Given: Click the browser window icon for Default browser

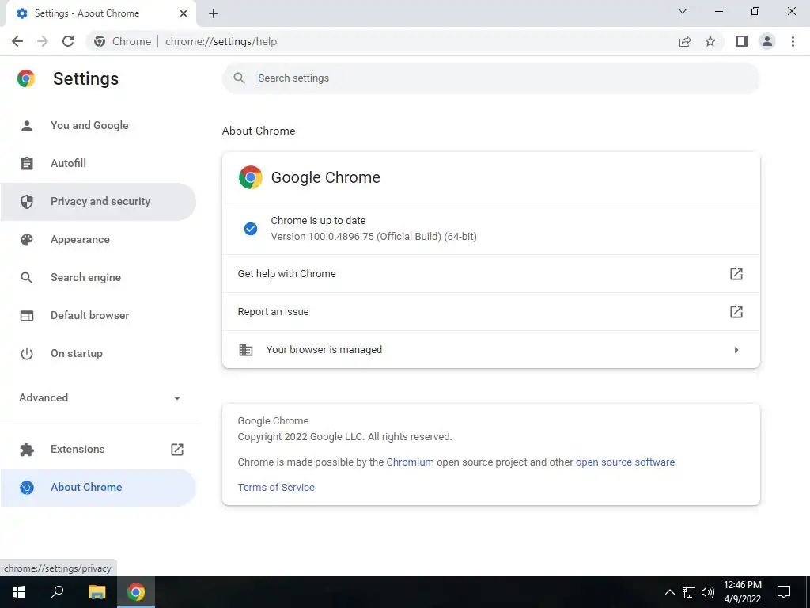Looking at the screenshot, I should (27, 315).
